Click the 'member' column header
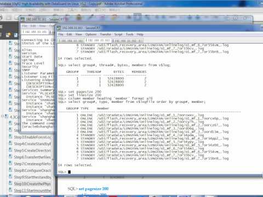The width and height of the screenshot is (263, 197). click(103, 108)
